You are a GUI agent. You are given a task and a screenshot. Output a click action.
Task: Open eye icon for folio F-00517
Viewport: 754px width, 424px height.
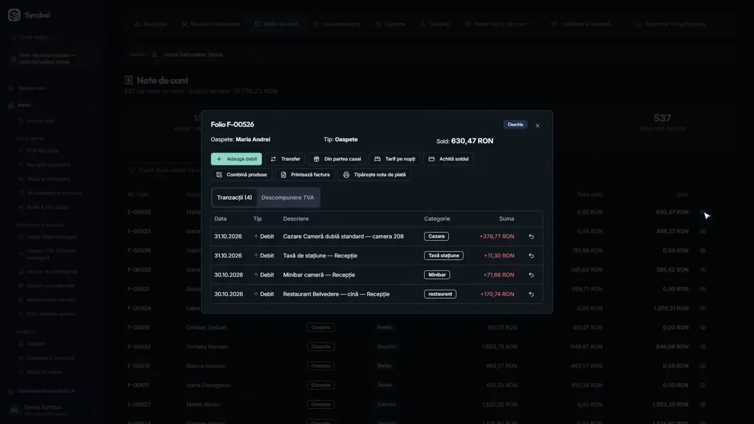pyautogui.click(x=703, y=385)
